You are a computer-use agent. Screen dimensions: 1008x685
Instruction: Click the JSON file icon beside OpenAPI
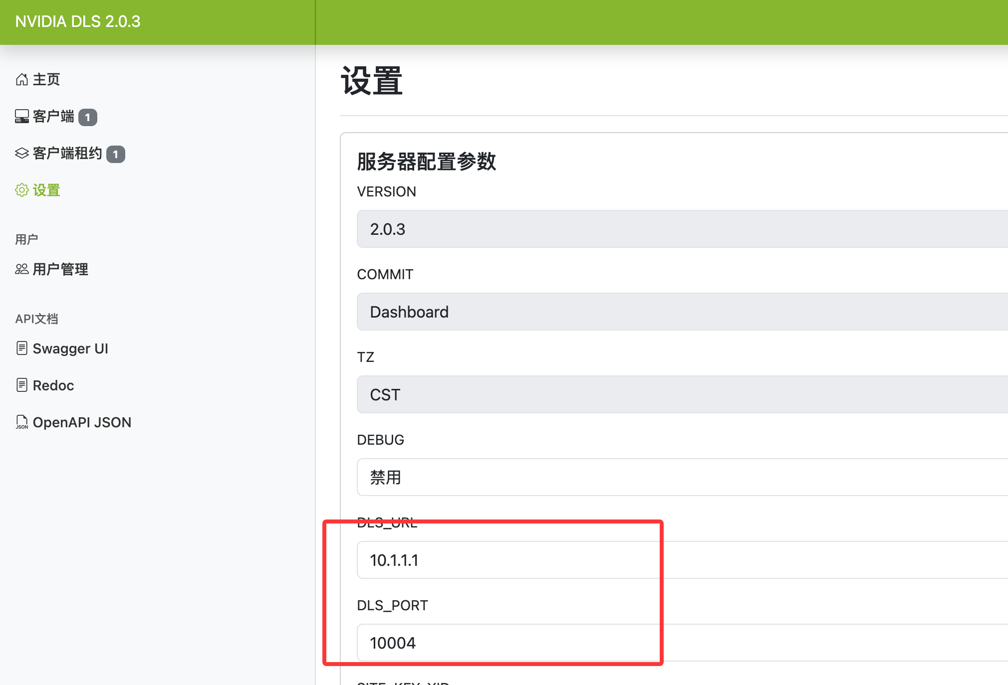(x=21, y=422)
